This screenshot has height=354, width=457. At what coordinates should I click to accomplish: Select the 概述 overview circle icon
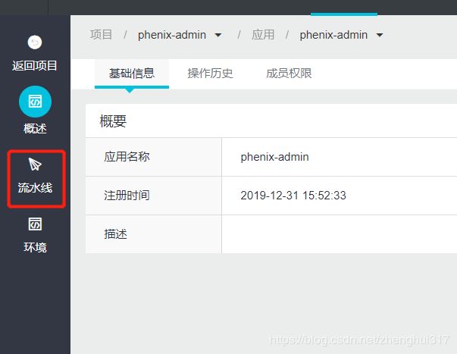[35, 102]
